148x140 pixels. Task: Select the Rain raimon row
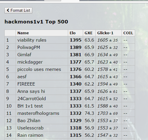tap(70, 135)
